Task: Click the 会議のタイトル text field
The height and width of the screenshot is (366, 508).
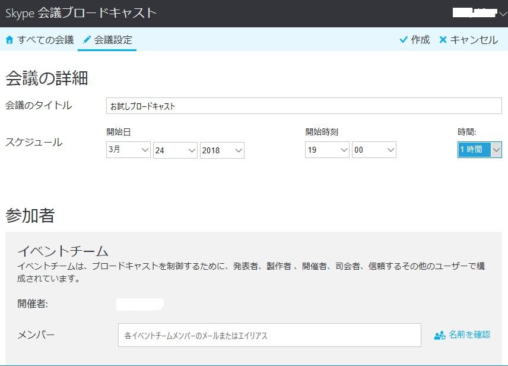Action: pos(304,106)
